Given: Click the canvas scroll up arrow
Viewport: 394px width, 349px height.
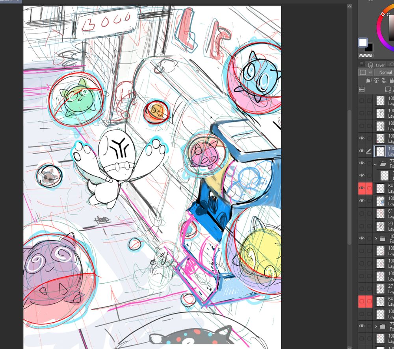Looking at the screenshot, I should point(349,7).
